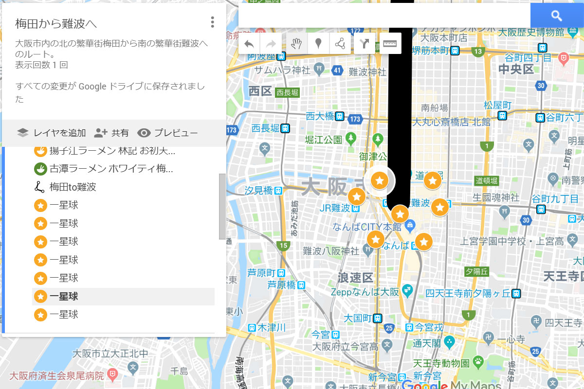Click the 浪速区 district label
This screenshot has height=389, width=584.
pyautogui.click(x=356, y=278)
